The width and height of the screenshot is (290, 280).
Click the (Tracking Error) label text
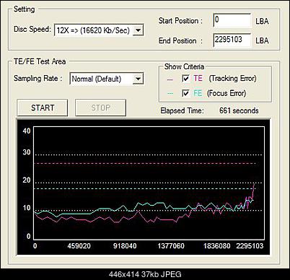pos(232,79)
